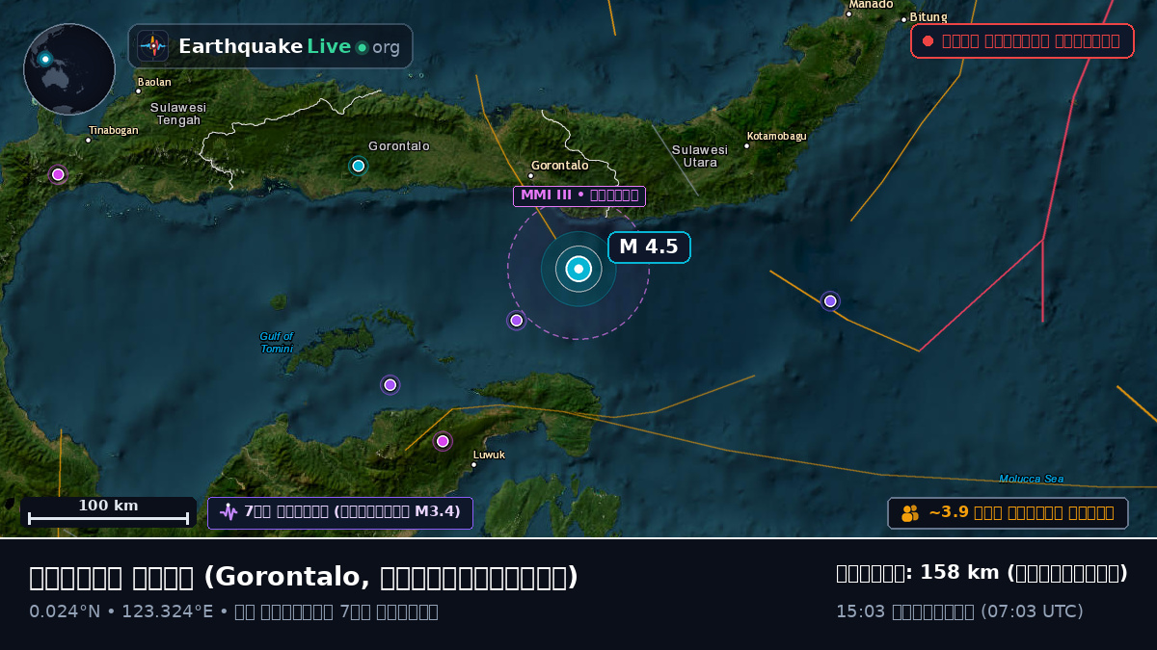Open the mini globe locator thumbnail

[69, 69]
